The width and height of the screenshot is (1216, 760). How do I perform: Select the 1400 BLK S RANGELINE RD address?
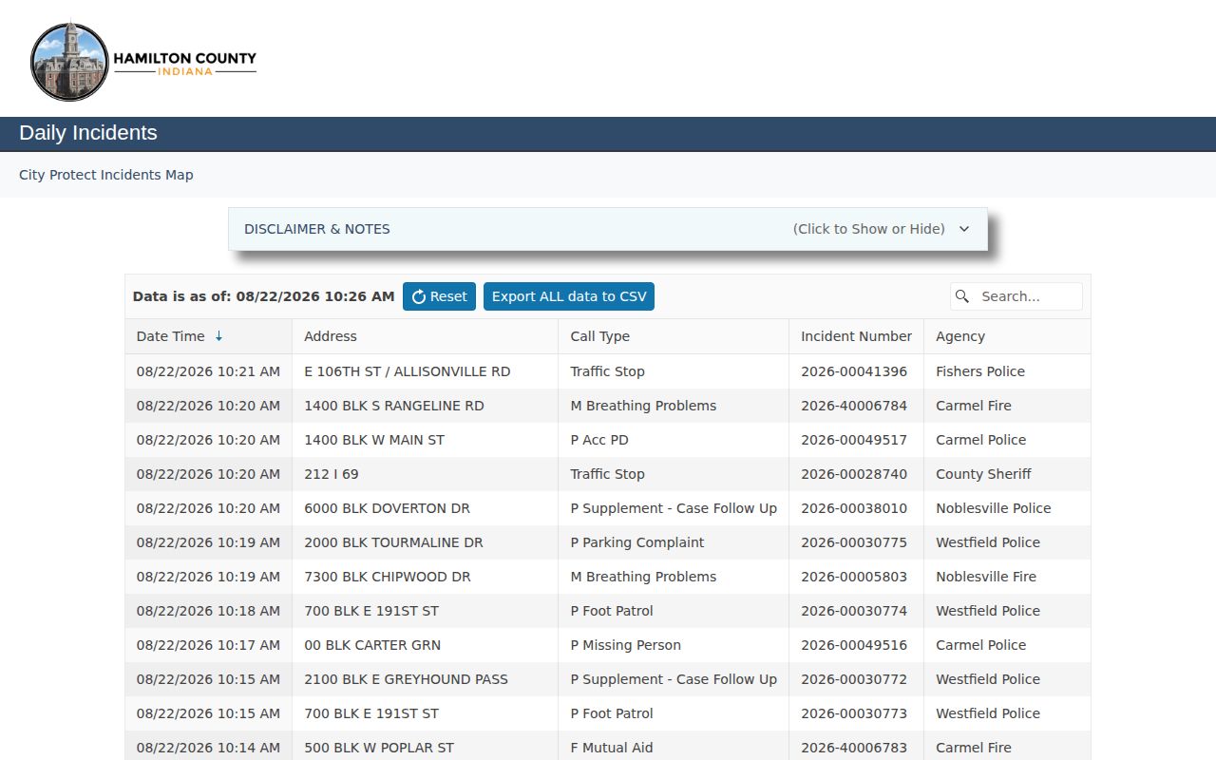point(394,406)
